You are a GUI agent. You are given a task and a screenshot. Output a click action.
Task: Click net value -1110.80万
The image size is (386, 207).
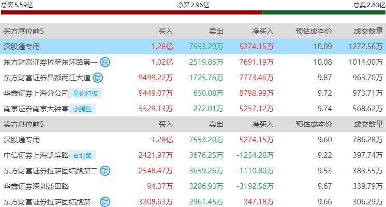pyautogui.click(x=255, y=171)
